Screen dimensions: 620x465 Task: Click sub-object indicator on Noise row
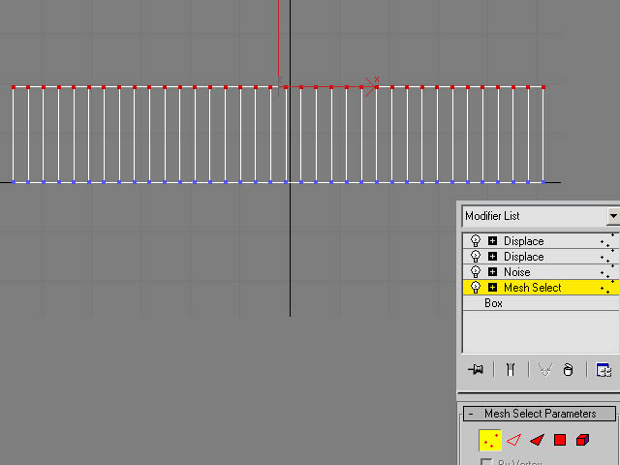coord(607,271)
